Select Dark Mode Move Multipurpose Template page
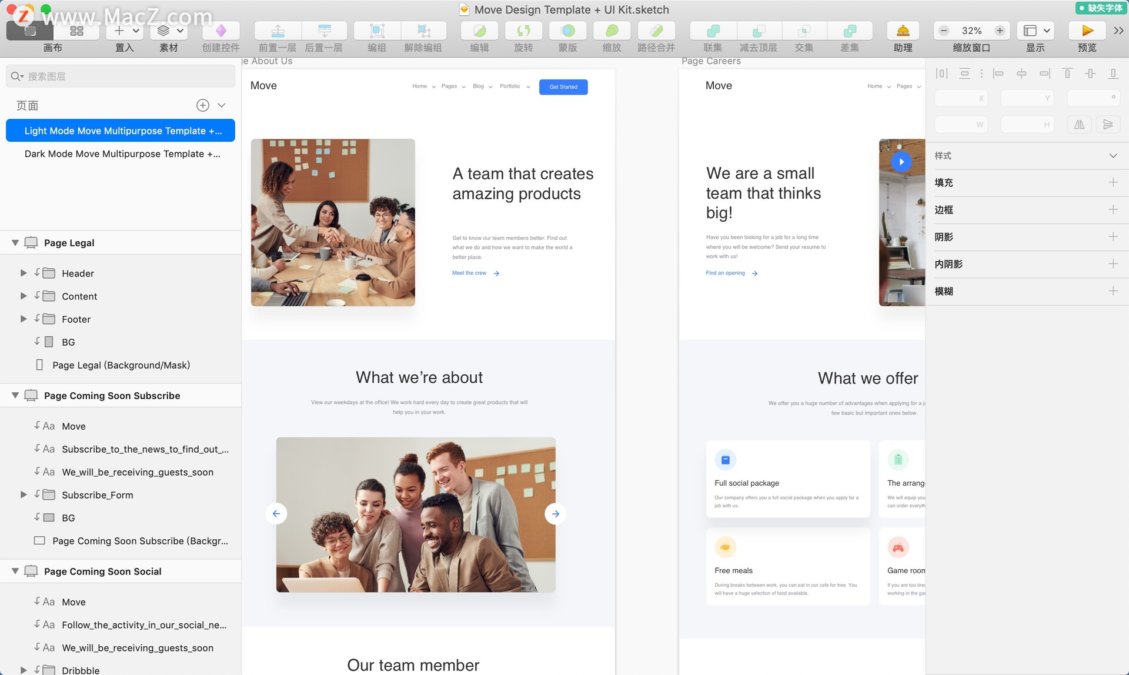The image size is (1129, 675). (122, 154)
